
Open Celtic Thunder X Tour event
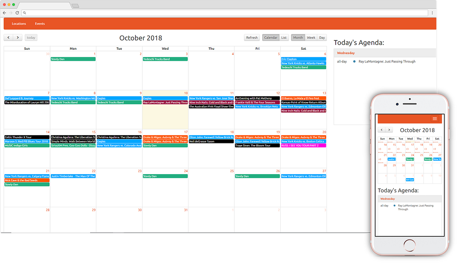pyautogui.click(x=27, y=137)
